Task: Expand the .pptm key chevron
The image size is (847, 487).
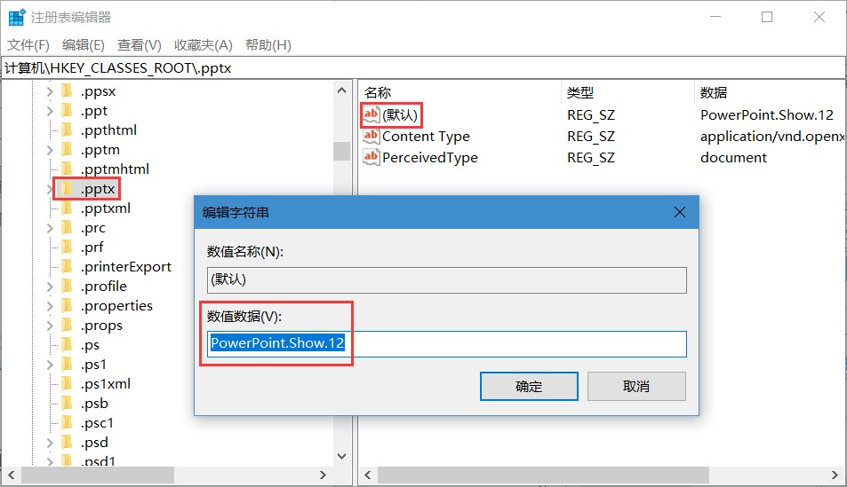Action: (x=50, y=150)
